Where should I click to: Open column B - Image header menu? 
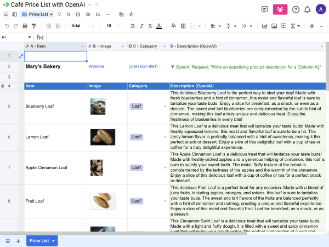point(123,47)
